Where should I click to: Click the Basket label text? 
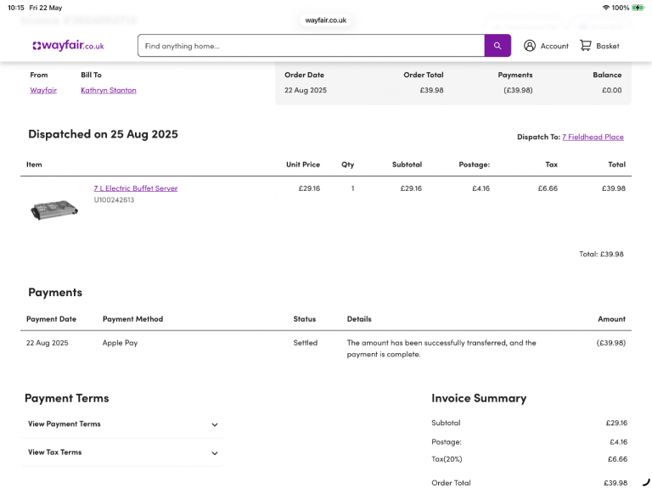point(608,46)
